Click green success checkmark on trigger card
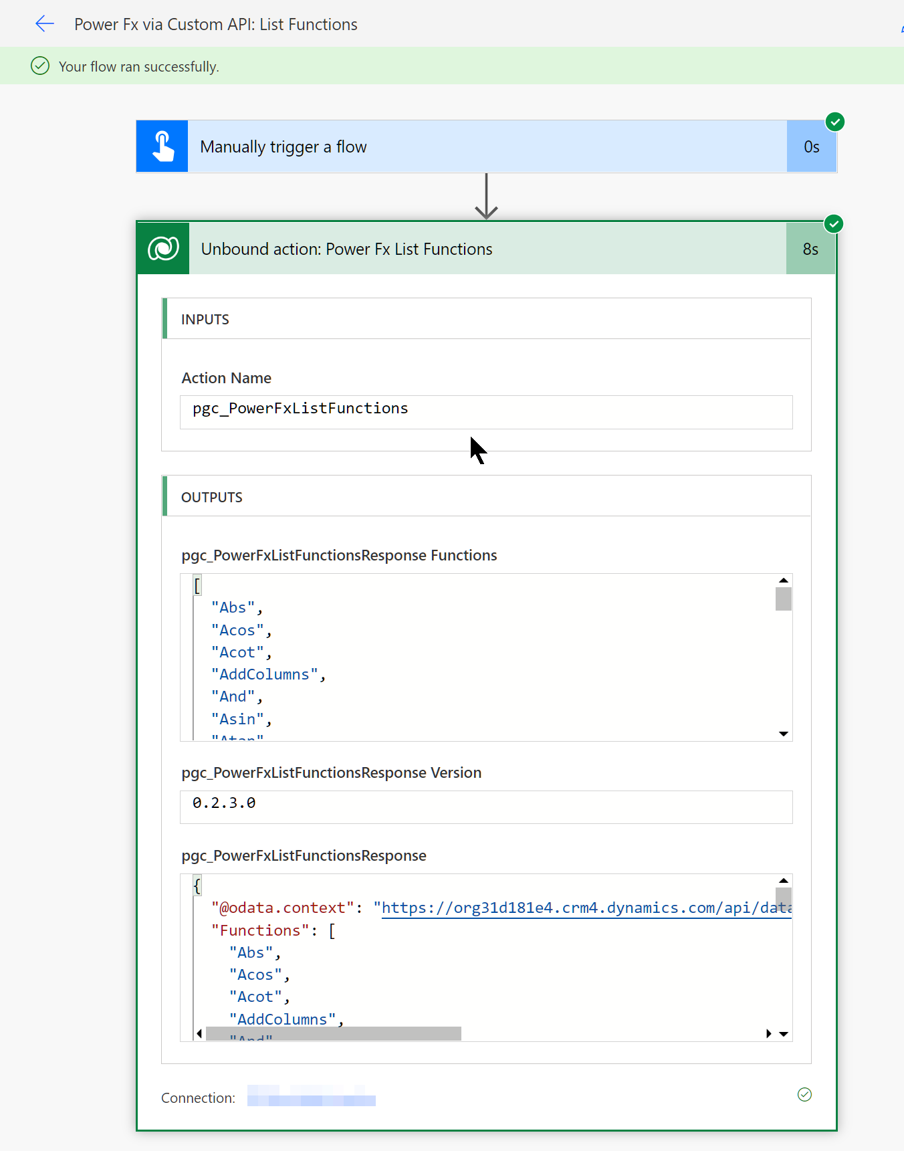The height and width of the screenshot is (1151, 904). pos(835,122)
